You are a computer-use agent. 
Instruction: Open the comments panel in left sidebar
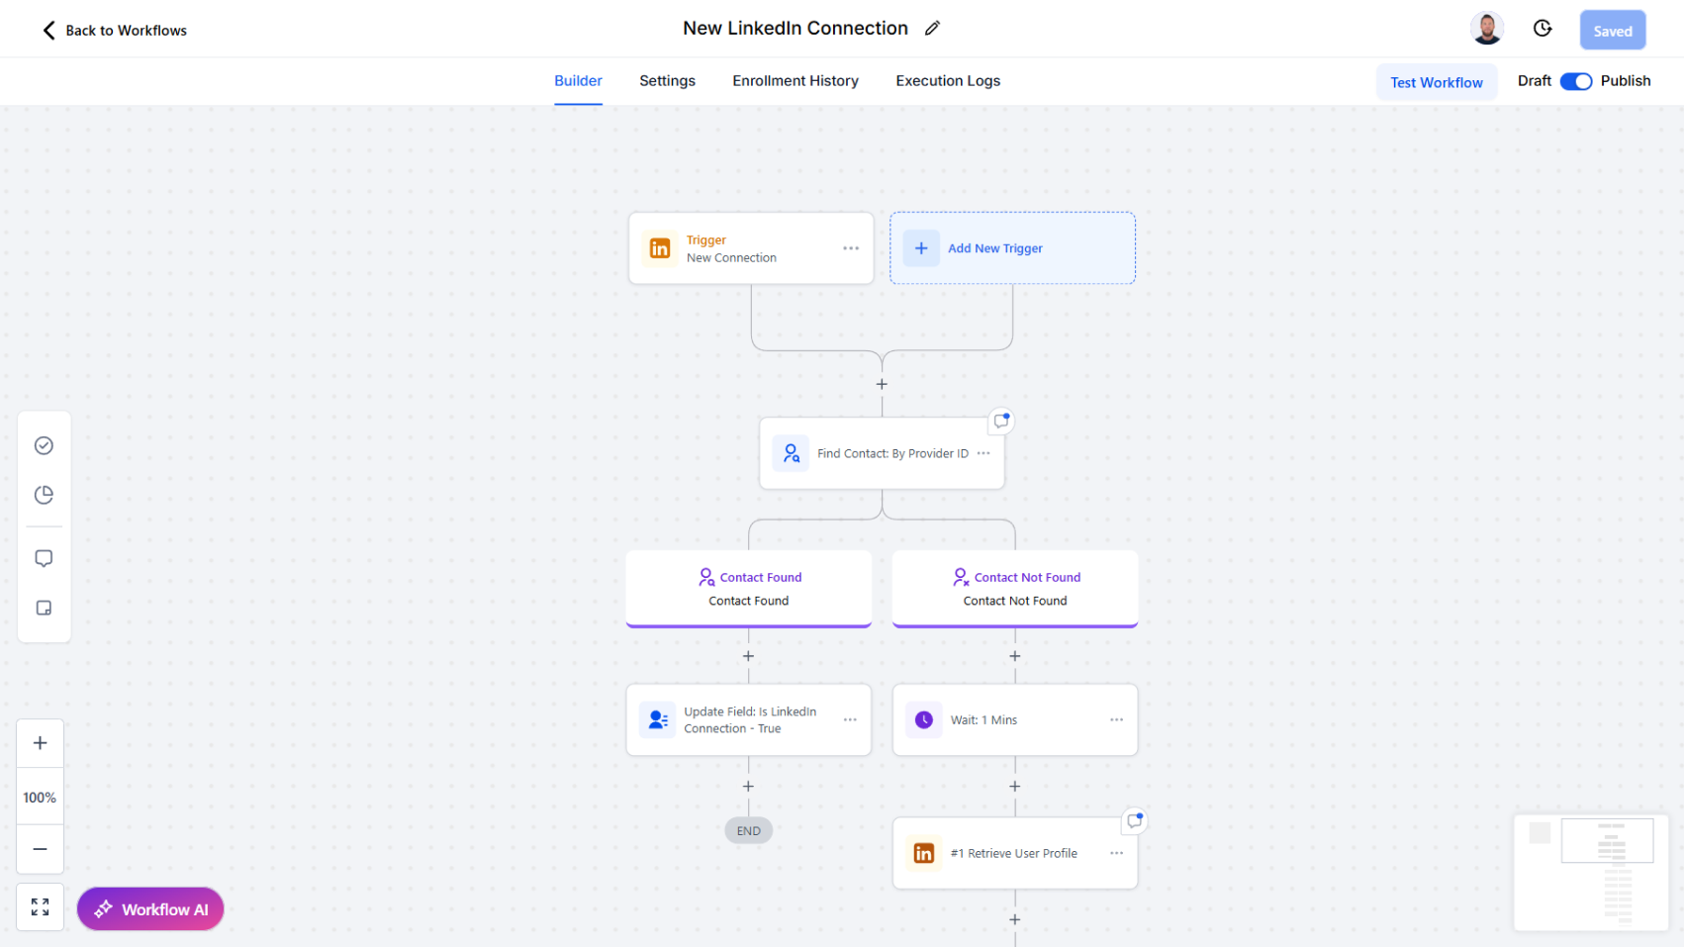pos(44,557)
